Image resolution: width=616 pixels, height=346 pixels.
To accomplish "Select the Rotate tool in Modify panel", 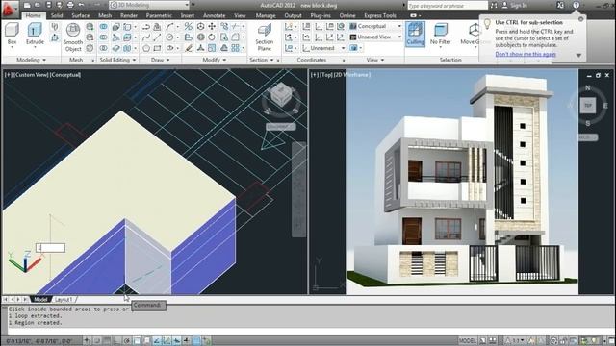I will point(212,37).
